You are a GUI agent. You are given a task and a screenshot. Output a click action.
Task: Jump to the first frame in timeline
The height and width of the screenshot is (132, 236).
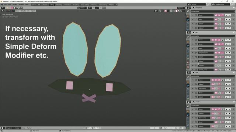click(x=87, y=128)
